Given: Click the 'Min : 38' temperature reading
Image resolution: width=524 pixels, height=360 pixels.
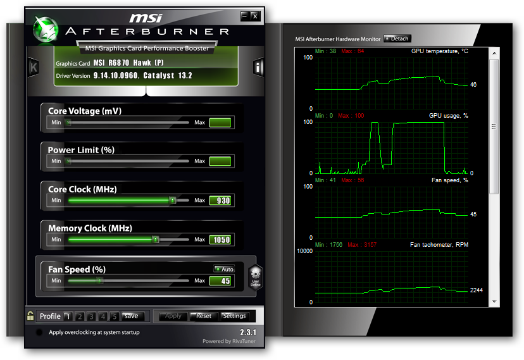Looking at the screenshot, I should click(x=325, y=51).
